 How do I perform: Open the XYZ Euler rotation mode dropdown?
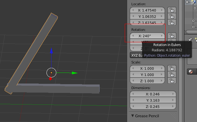[136, 55]
